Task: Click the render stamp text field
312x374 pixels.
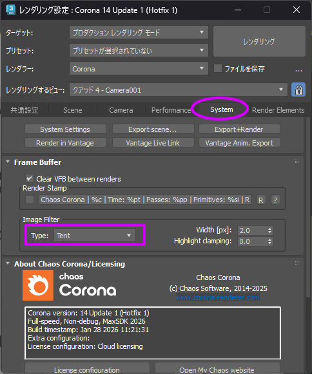Action: (x=145, y=200)
